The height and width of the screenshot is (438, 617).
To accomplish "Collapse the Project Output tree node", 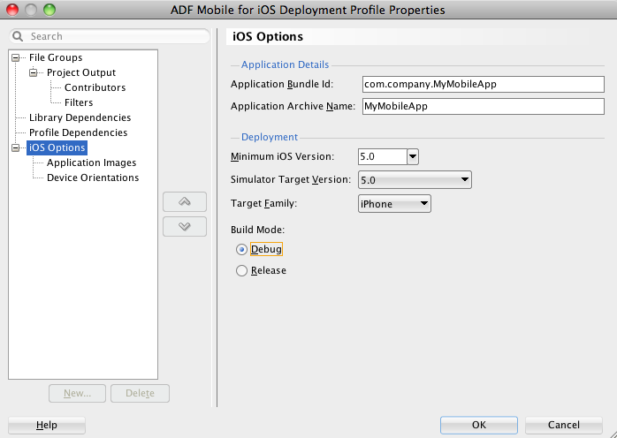I will [x=33, y=72].
